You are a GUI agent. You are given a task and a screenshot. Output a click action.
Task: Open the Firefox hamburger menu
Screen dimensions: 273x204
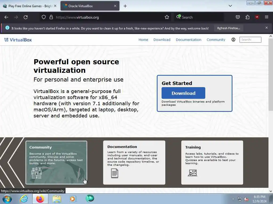[267, 17]
